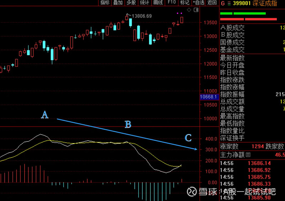Click the 总成交额 label
285x201 pixels.
tap(232, 102)
